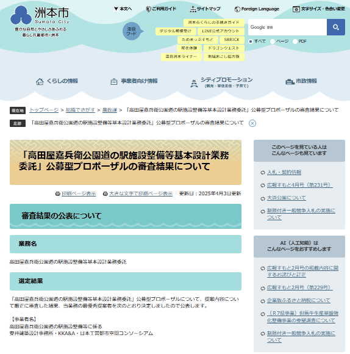Expand 市政情報 navigation menu
The height and width of the screenshot is (354, 350).
pyautogui.click(x=301, y=81)
